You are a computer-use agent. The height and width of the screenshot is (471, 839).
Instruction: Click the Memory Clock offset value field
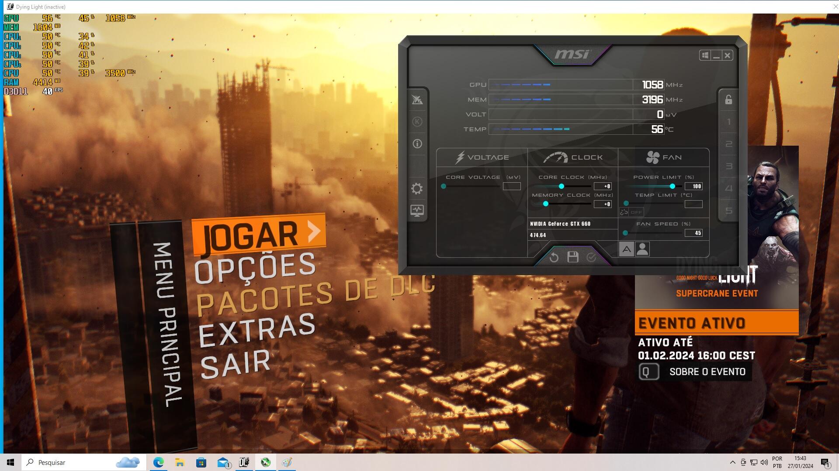[603, 204]
